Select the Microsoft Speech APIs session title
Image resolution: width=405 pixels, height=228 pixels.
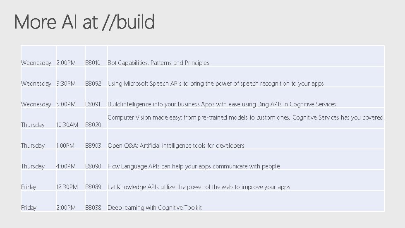216,84
